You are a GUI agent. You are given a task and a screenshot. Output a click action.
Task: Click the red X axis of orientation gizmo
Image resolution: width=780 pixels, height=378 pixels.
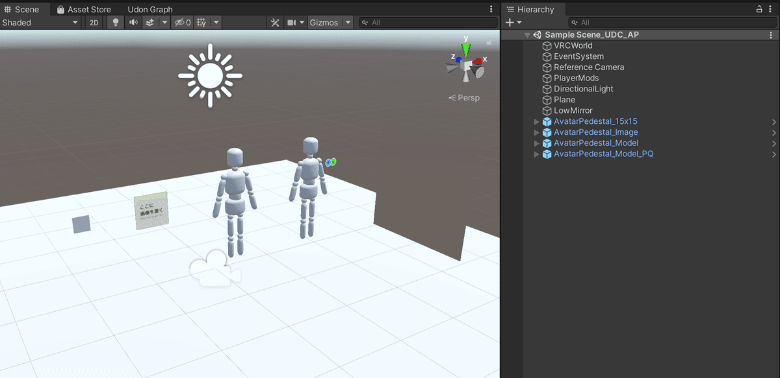click(x=478, y=61)
